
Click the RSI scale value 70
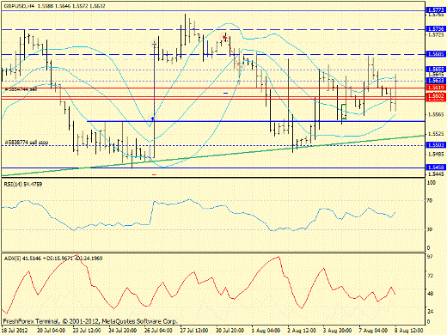(430, 201)
